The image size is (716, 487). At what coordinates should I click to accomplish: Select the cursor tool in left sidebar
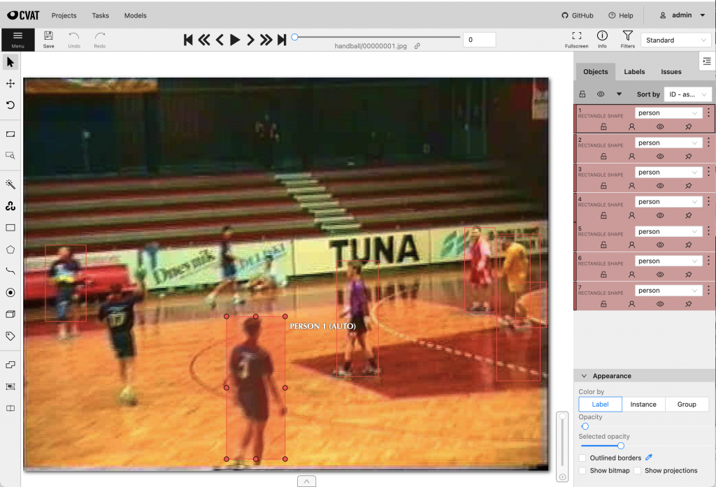[10, 62]
